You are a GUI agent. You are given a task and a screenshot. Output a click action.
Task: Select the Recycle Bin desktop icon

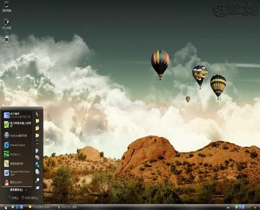click(x=7, y=41)
